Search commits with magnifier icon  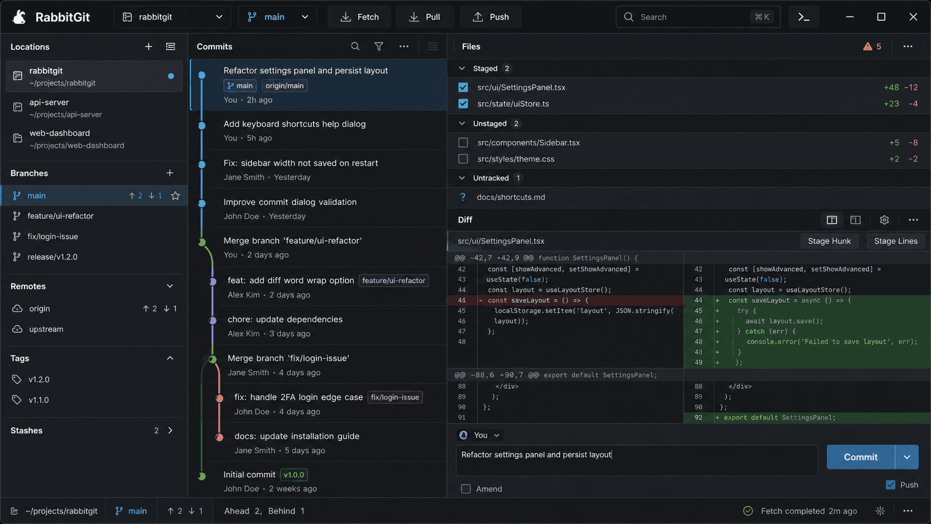coord(355,47)
